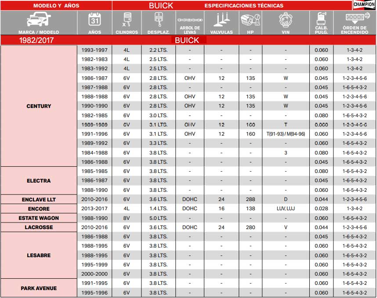
Task: Click the 1982-1985 years cell
Action: 94,115
